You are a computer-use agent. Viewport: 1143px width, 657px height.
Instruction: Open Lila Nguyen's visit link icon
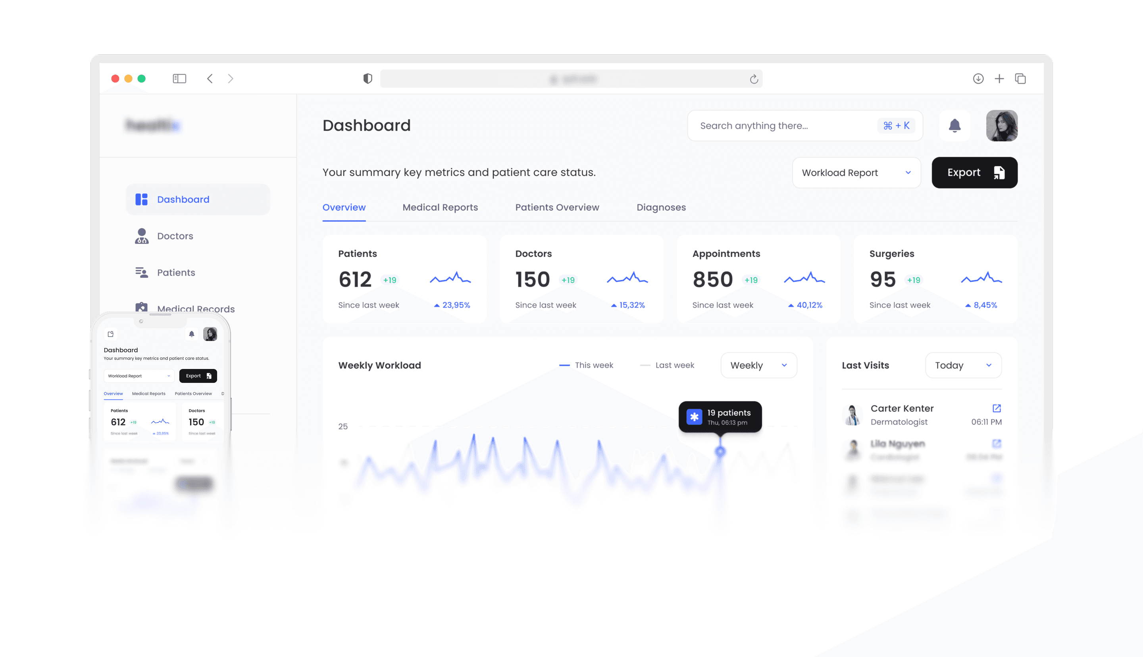(x=996, y=444)
